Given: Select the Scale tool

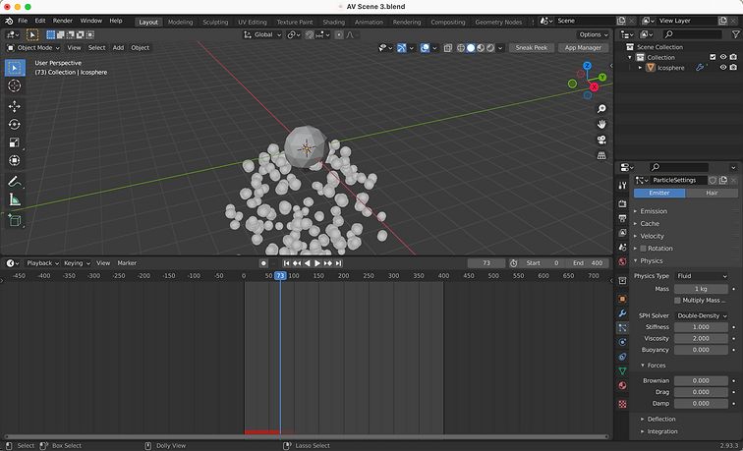Looking at the screenshot, I should [15, 142].
